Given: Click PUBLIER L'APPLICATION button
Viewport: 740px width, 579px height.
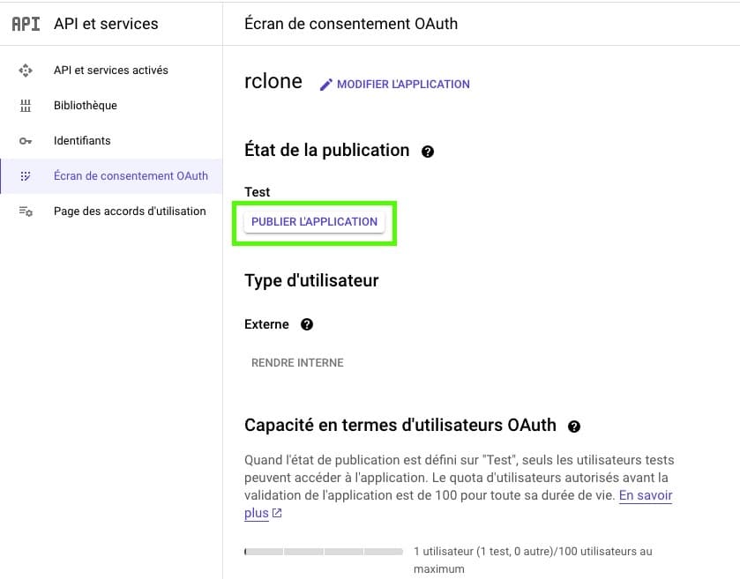Looking at the screenshot, I should pyautogui.click(x=314, y=221).
